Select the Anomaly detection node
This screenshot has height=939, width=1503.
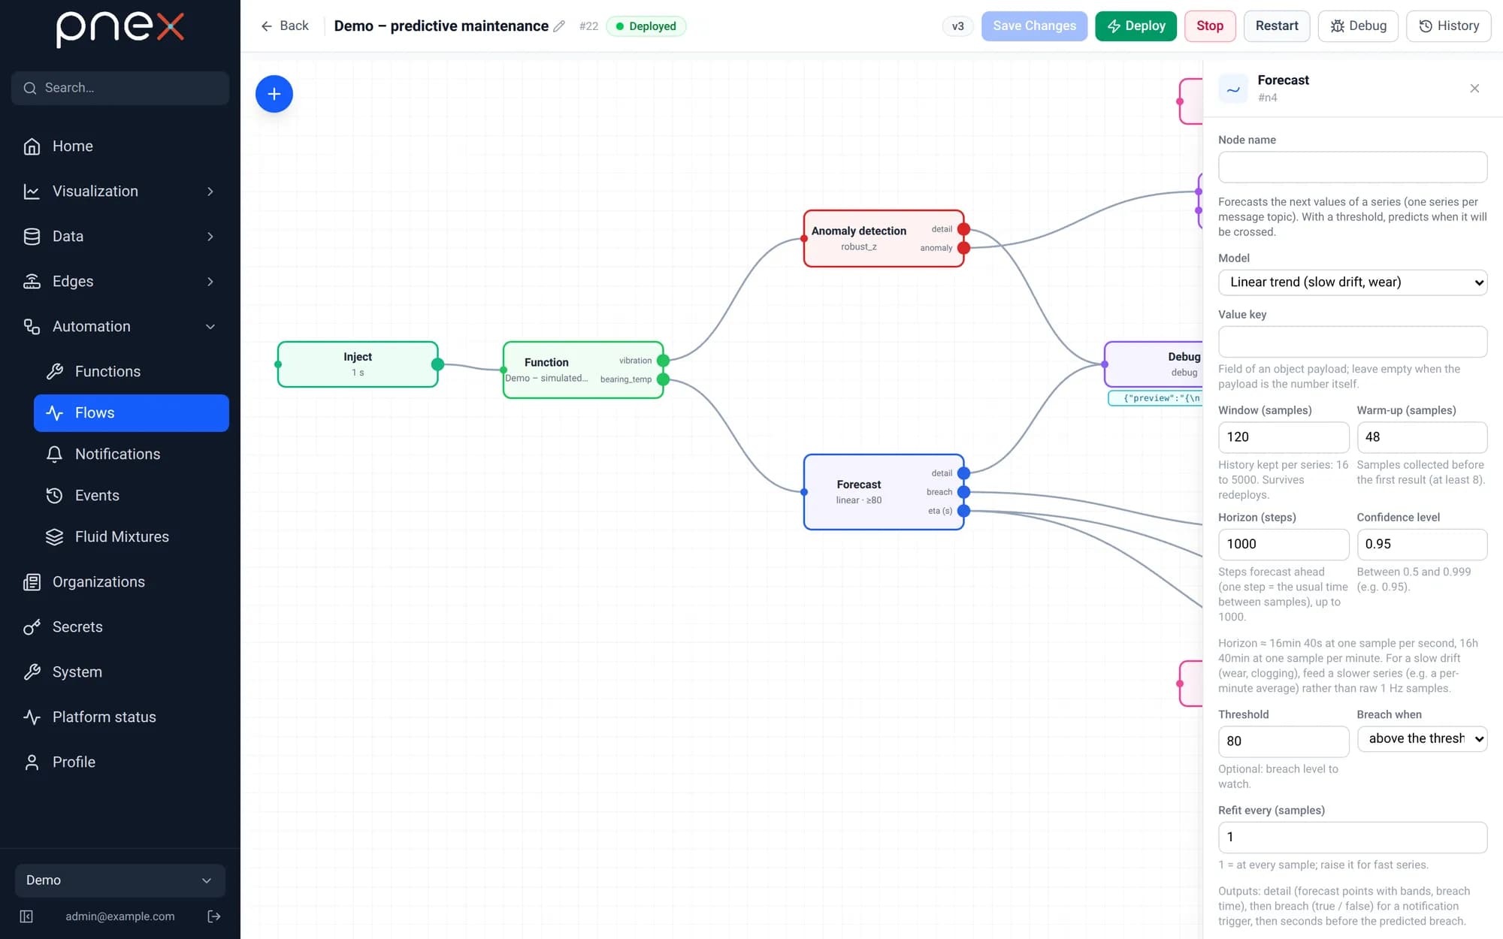click(x=884, y=238)
